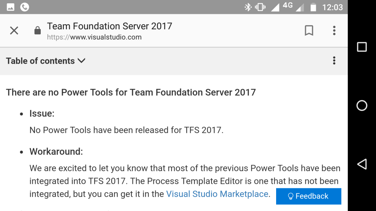The width and height of the screenshot is (376, 211).
Task: Click the Table of contents chevron arrow
Action: 82,61
